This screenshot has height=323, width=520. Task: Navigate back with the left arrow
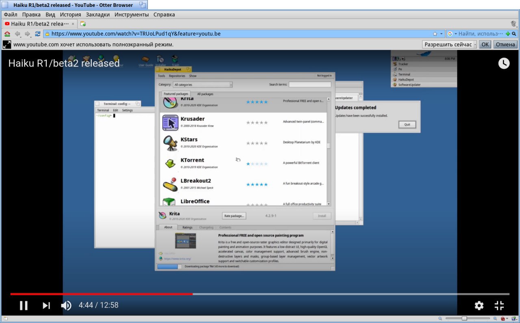click(x=17, y=34)
